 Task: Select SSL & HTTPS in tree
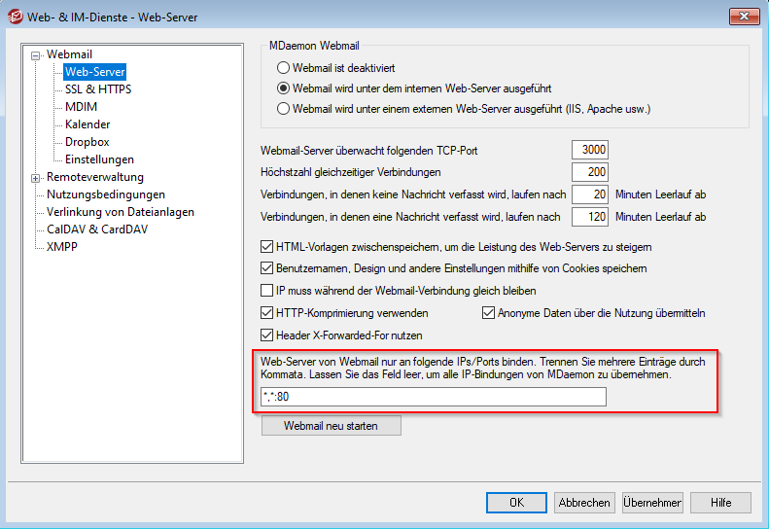coord(97,89)
